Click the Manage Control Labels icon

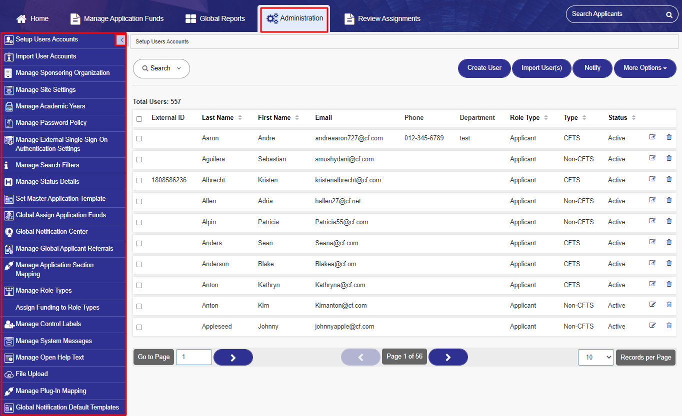(9, 324)
